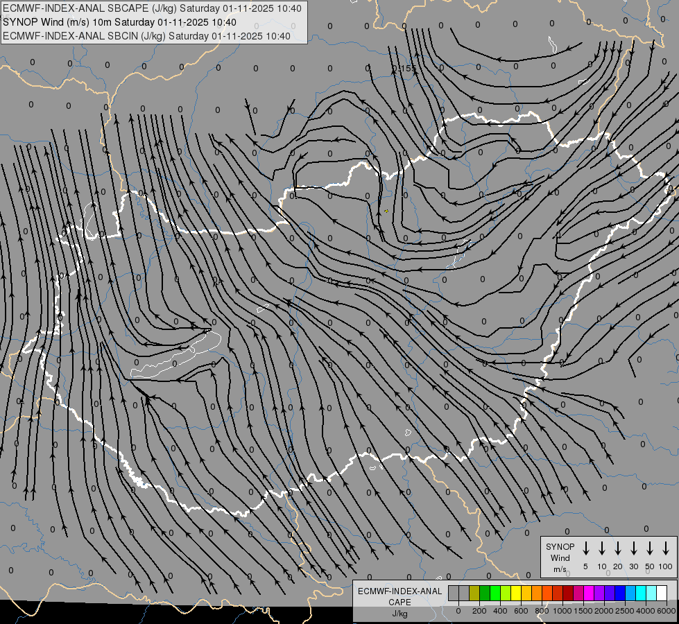Click the wind arrow above 50 m/s

click(x=650, y=548)
